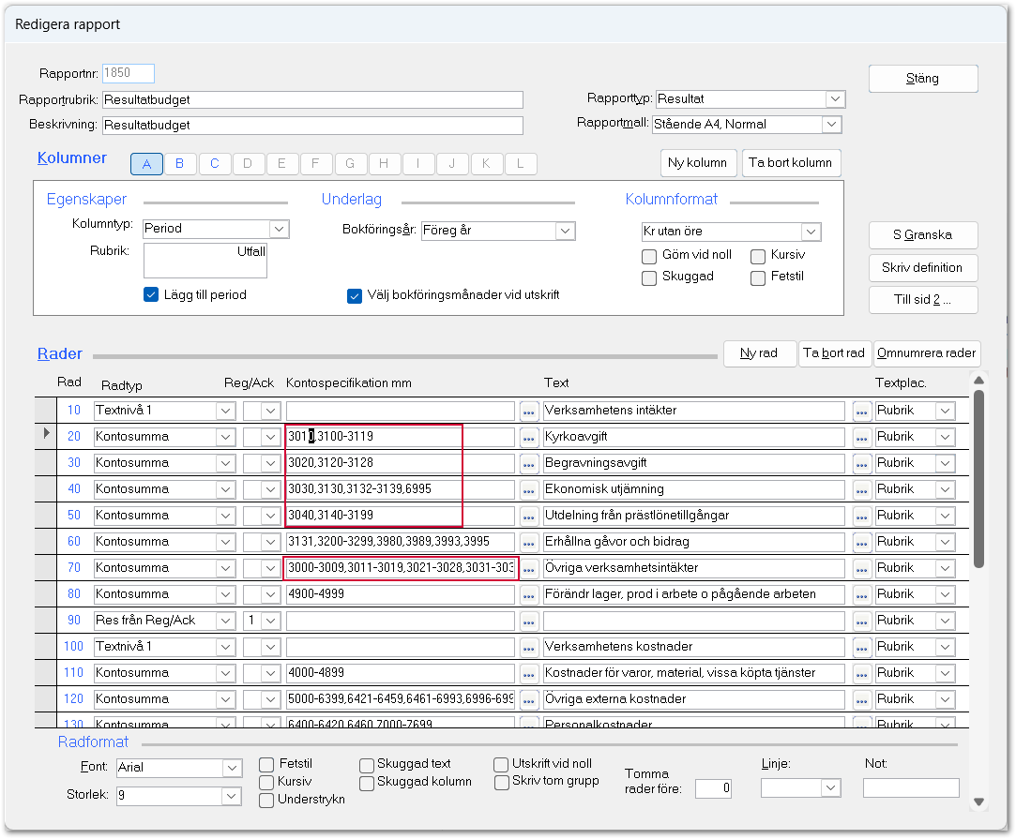Select column tab C
The image size is (1016, 839).
click(x=214, y=164)
